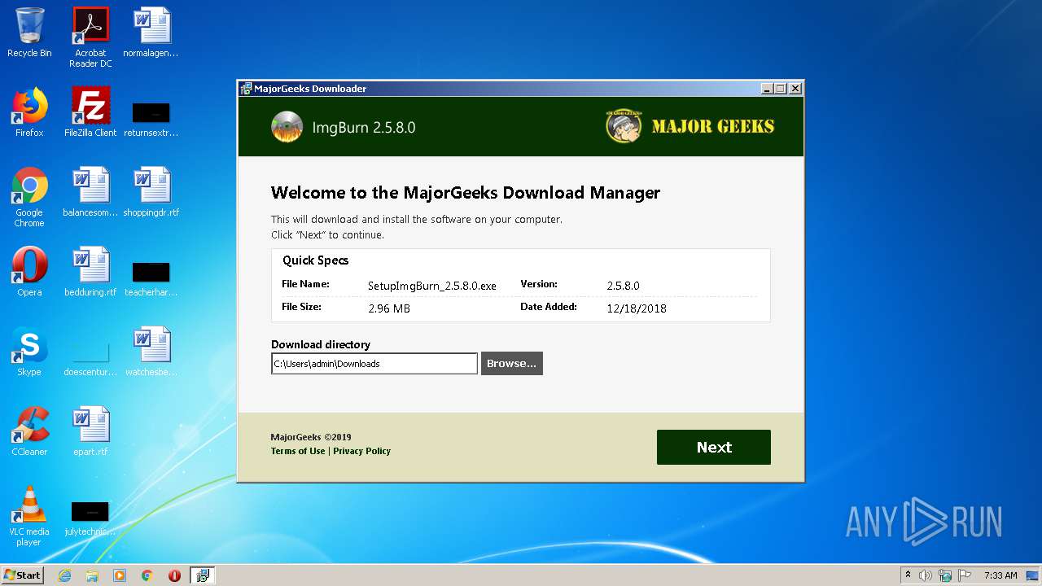Launch Acrobat Reader DC shortcut

(90, 37)
